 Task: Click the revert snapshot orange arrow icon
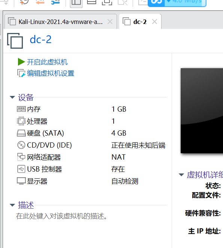click(x=40, y=2)
